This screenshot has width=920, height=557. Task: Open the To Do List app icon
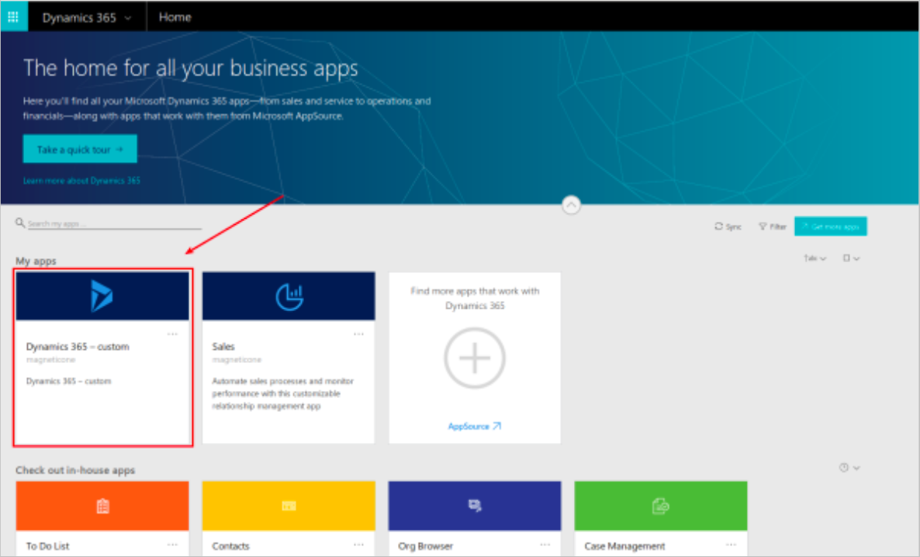[x=102, y=505]
